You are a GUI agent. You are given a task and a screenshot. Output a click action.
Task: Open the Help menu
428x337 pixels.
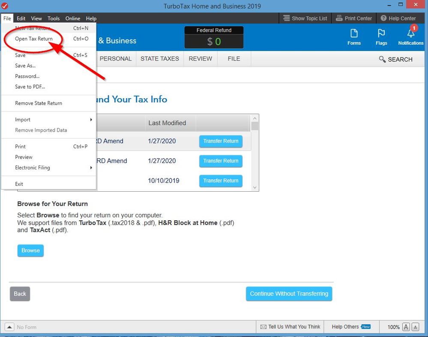coord(91,18)
